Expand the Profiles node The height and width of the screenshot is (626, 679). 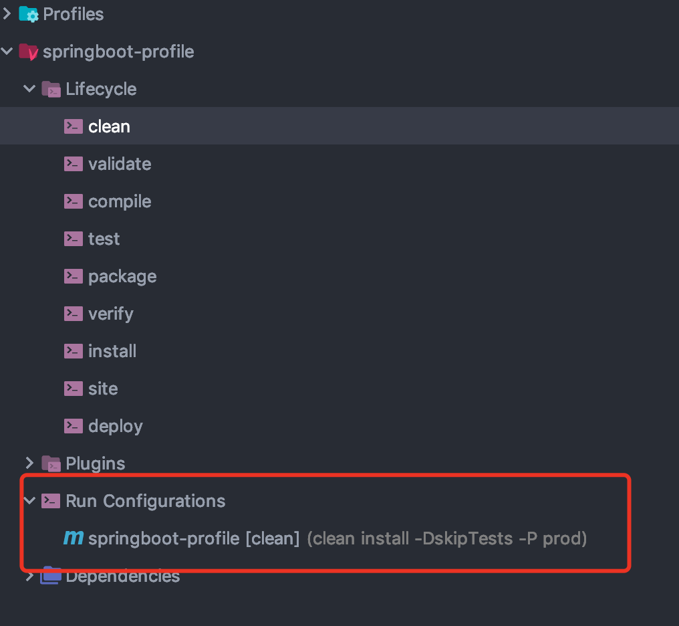[x=7, y=14]
